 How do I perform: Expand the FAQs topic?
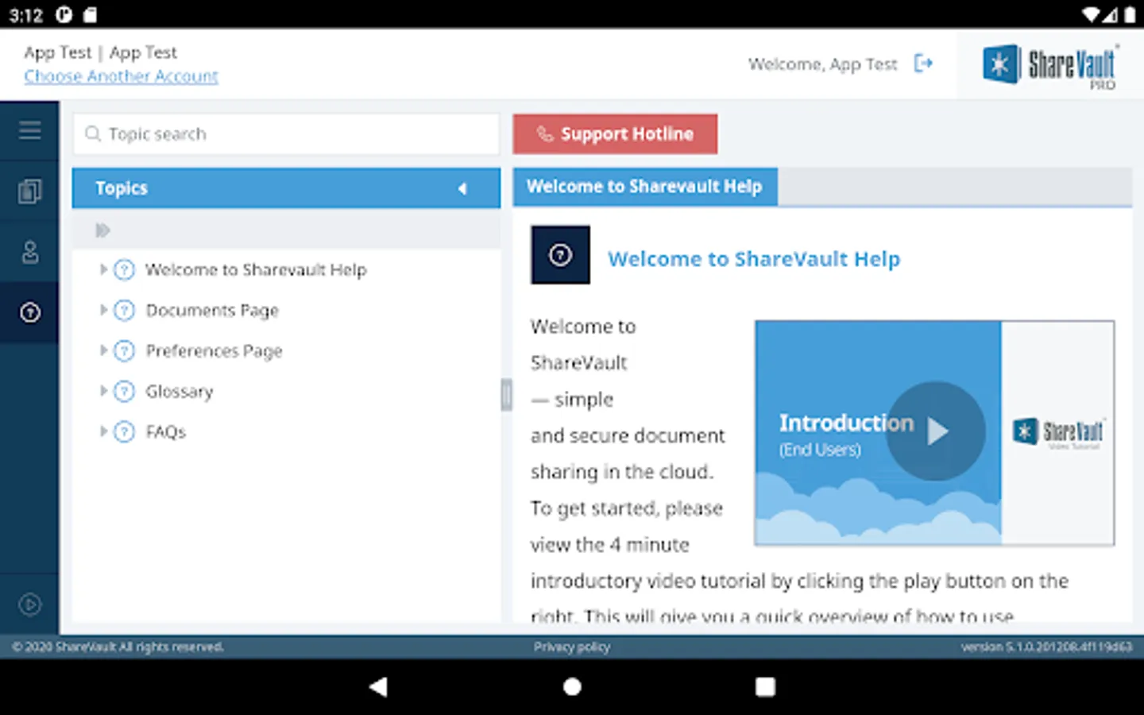(x=103, y=431)
